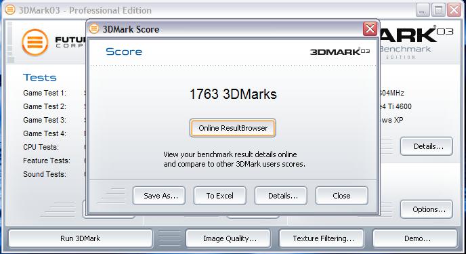The height and width of the screenshot is (254, 472).
Task: Close the 3DMark Score dialog with the red X
Action: [370, 29]
